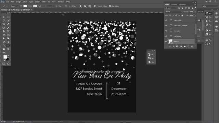This screenshot has width=219, height=123.
Task: Select the History Brush tool
Action: [8, 31]
